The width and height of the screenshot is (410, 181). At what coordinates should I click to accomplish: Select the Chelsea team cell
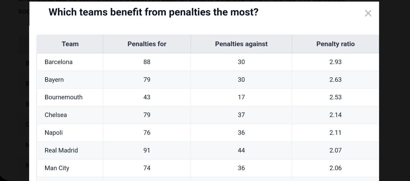(x=56, y=115)
